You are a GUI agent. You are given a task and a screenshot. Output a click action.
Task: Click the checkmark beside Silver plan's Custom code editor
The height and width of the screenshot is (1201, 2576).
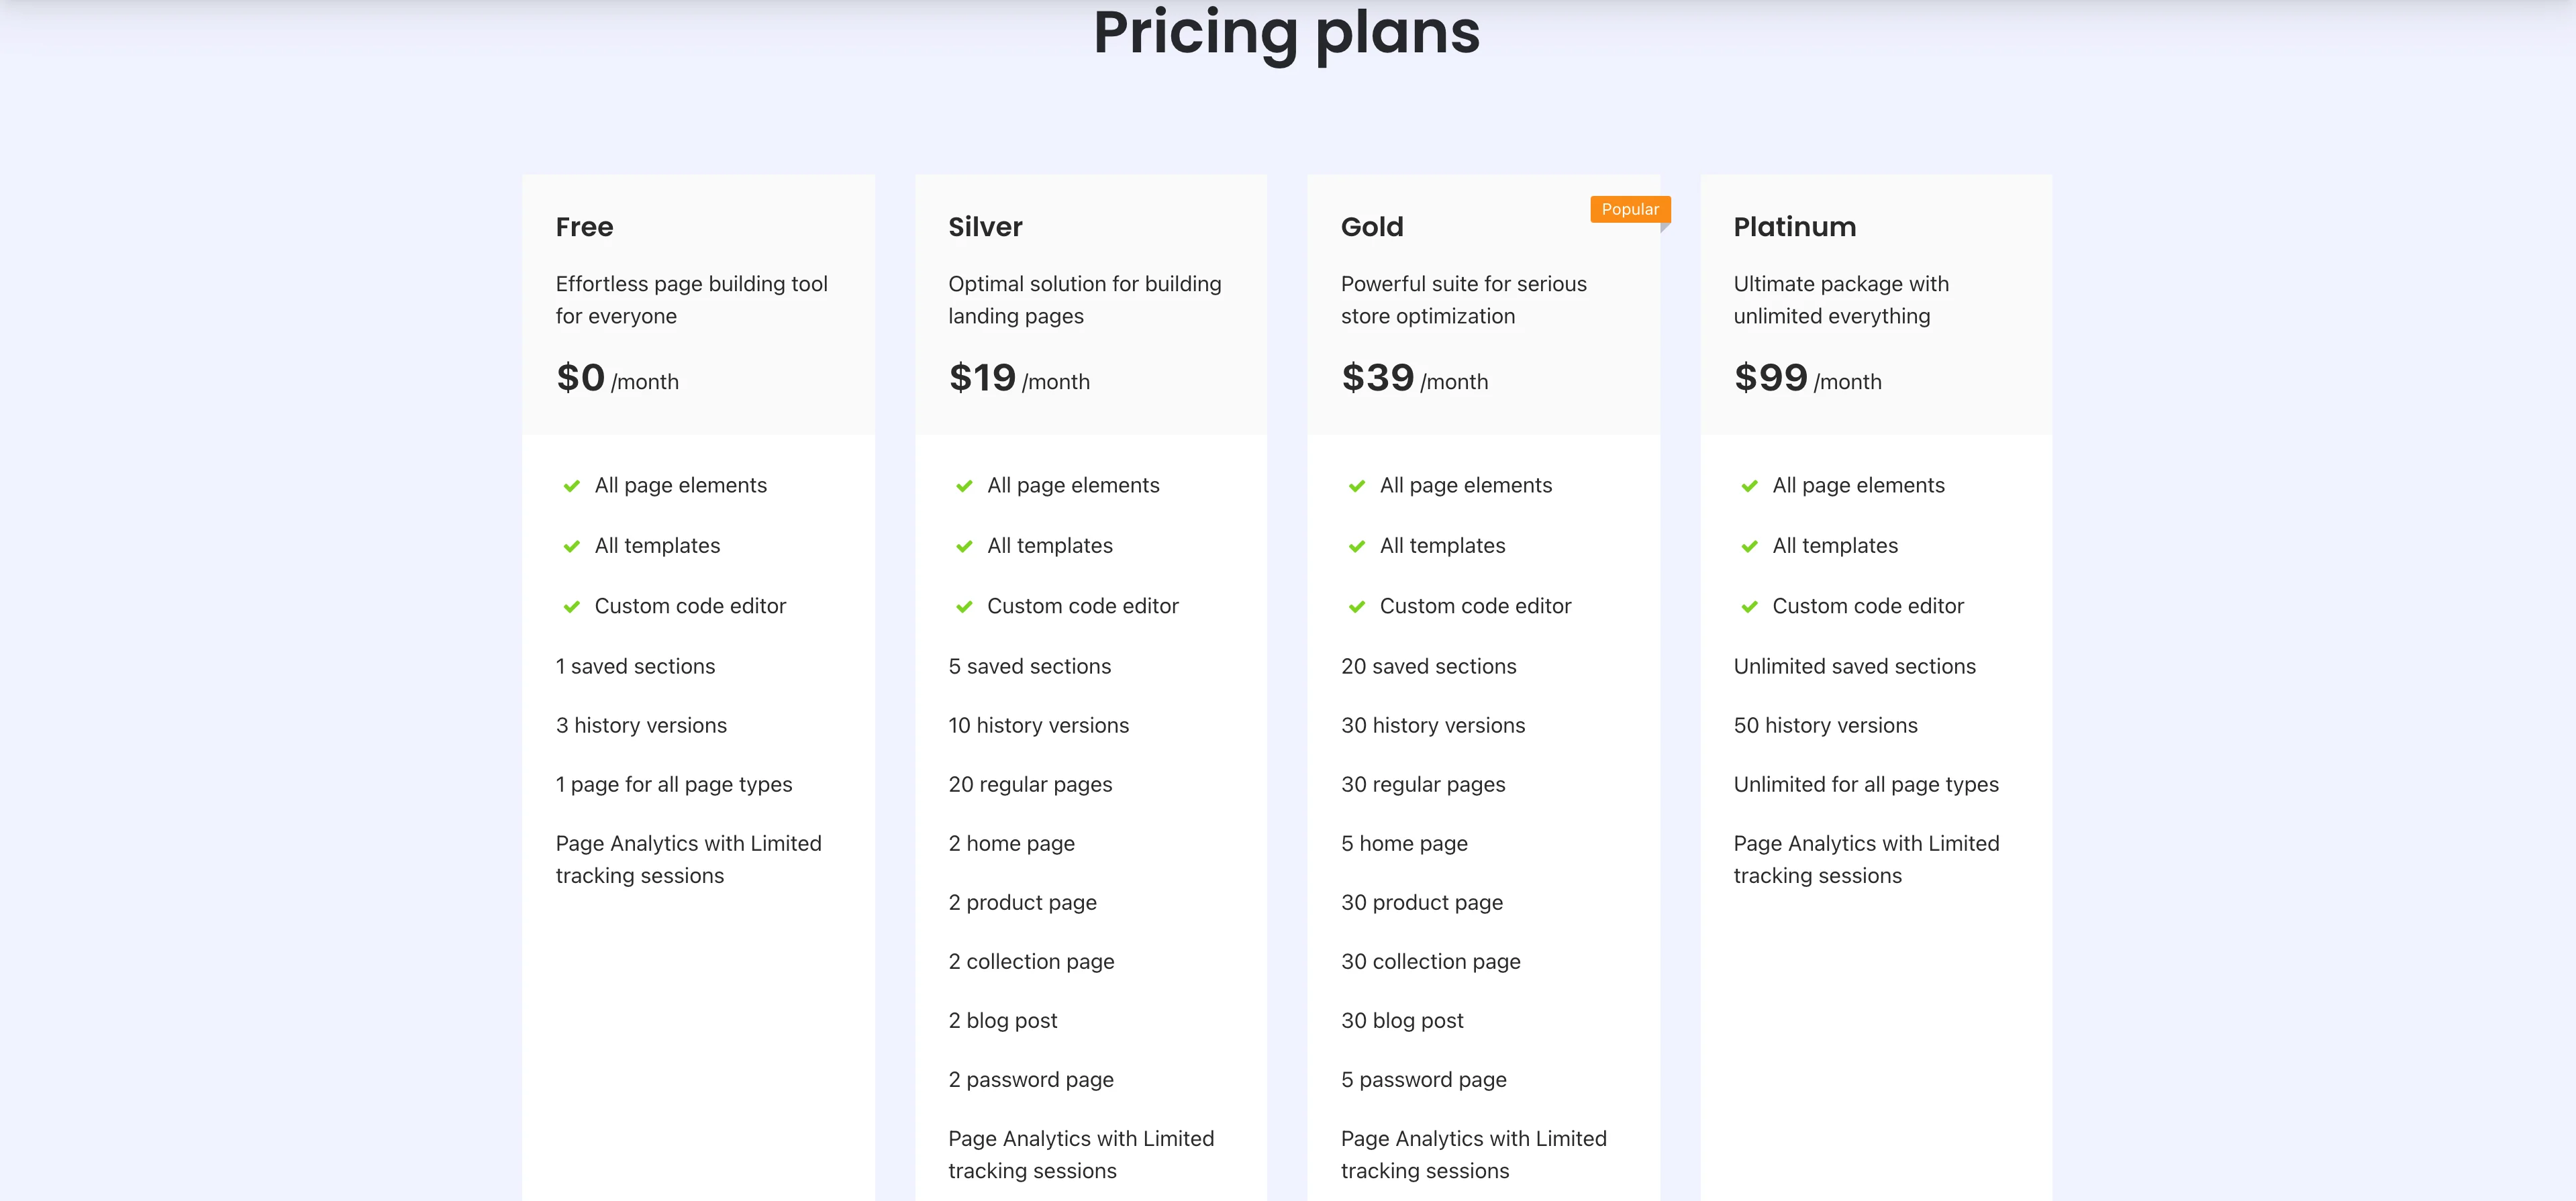[964, 607]
